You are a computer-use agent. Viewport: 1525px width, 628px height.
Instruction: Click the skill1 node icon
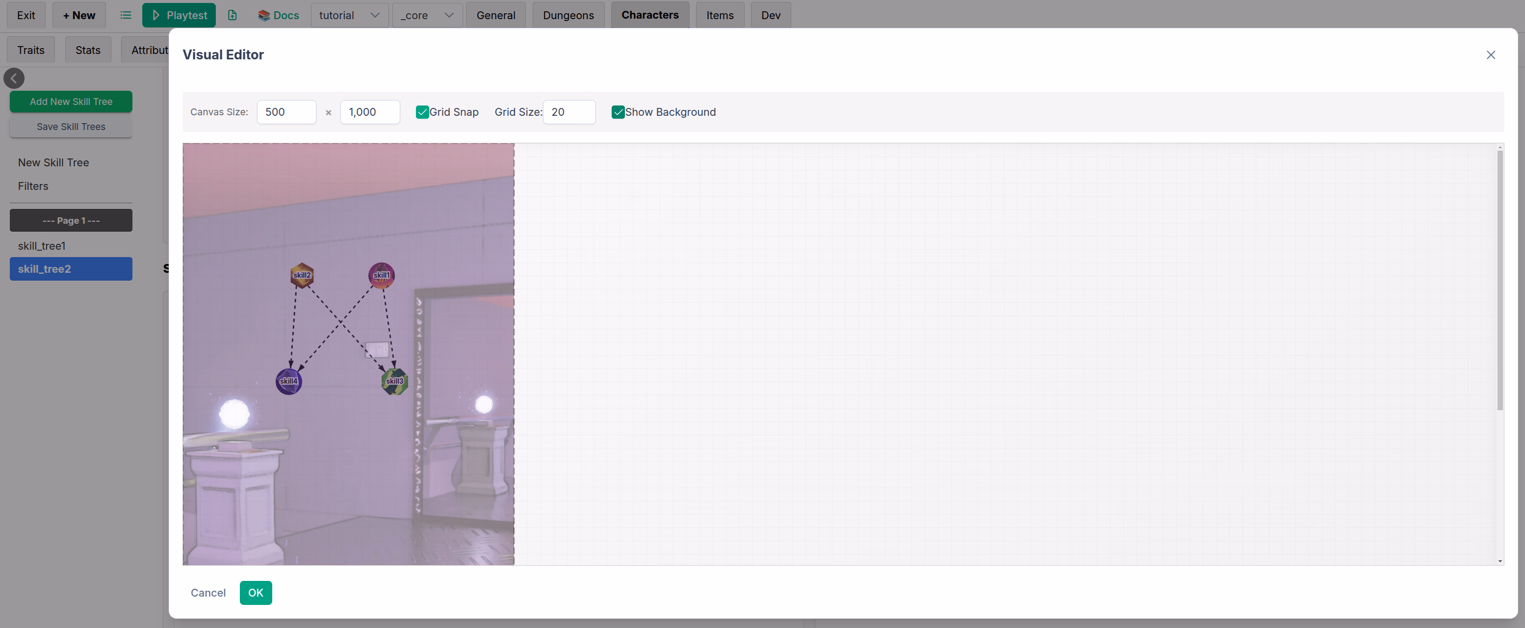381,275
